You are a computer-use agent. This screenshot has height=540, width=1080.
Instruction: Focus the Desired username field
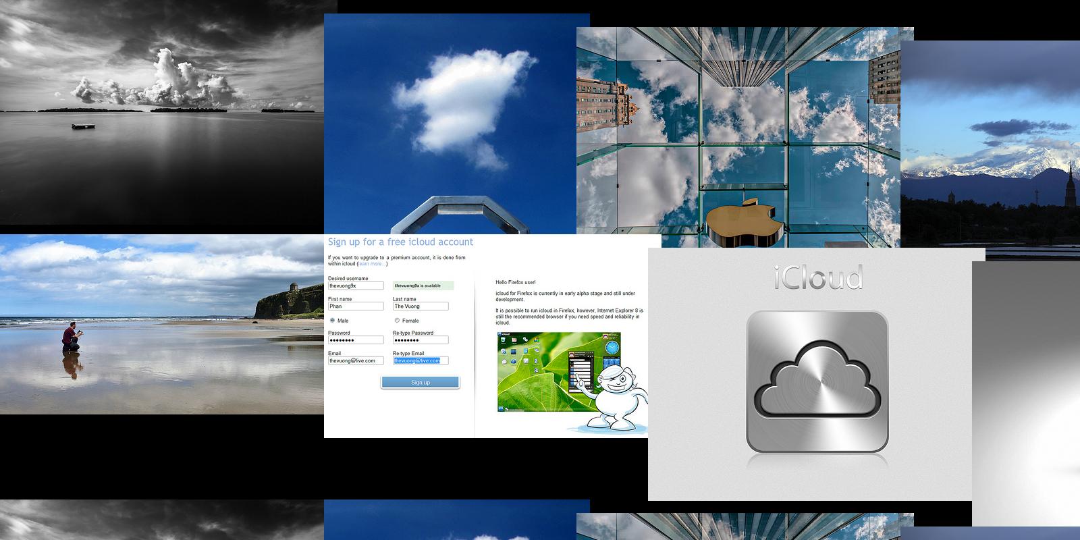(x=356, y=286)
